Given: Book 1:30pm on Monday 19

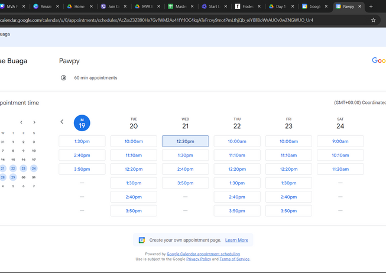Looking at the screenshot, I should tap(82, 141).
